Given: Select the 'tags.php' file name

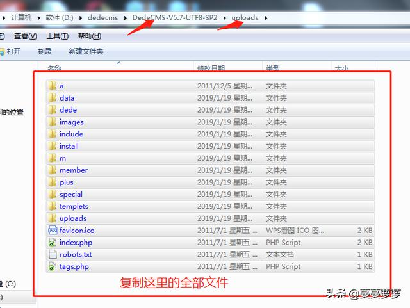Looking at the screenshot, I should click(x=74, y=266).
